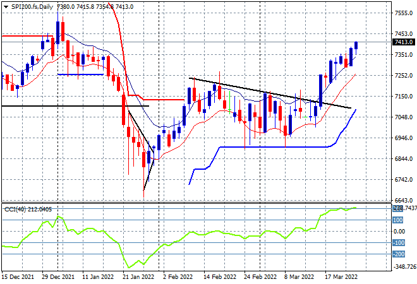Viewport: 417px width, 284px height.
Task: Click the 24 Feb 2022 date label
Action: pyautogui.click(x=260, y=277)
